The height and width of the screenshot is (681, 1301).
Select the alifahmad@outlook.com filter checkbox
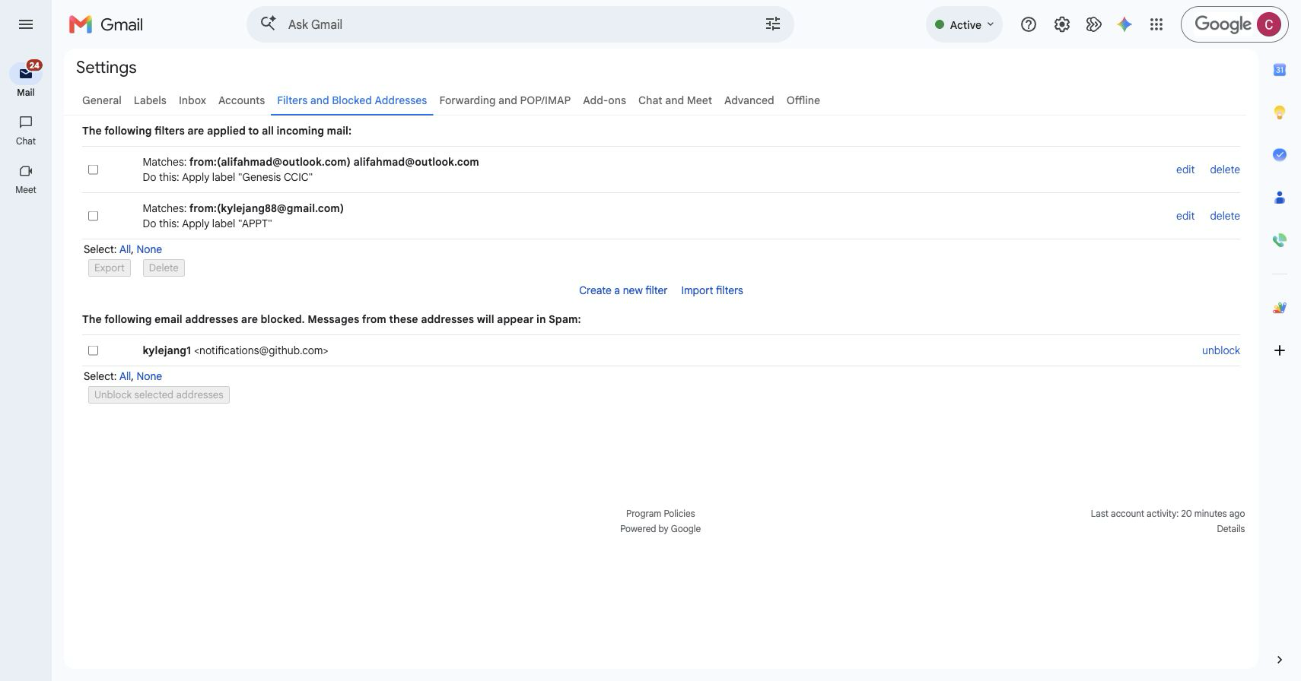[x=94, y=169]
